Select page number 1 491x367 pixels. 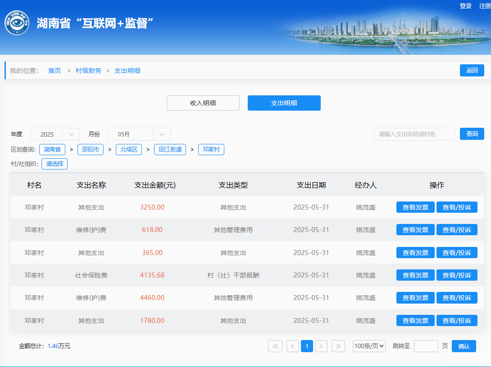[x=307, y=346]
